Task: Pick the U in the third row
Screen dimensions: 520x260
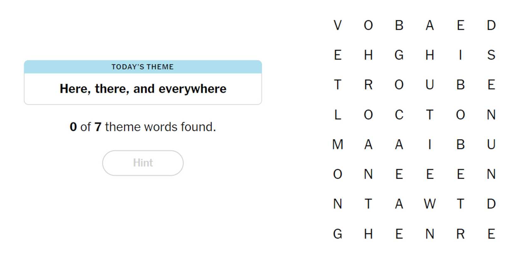Action: [430, 85]
